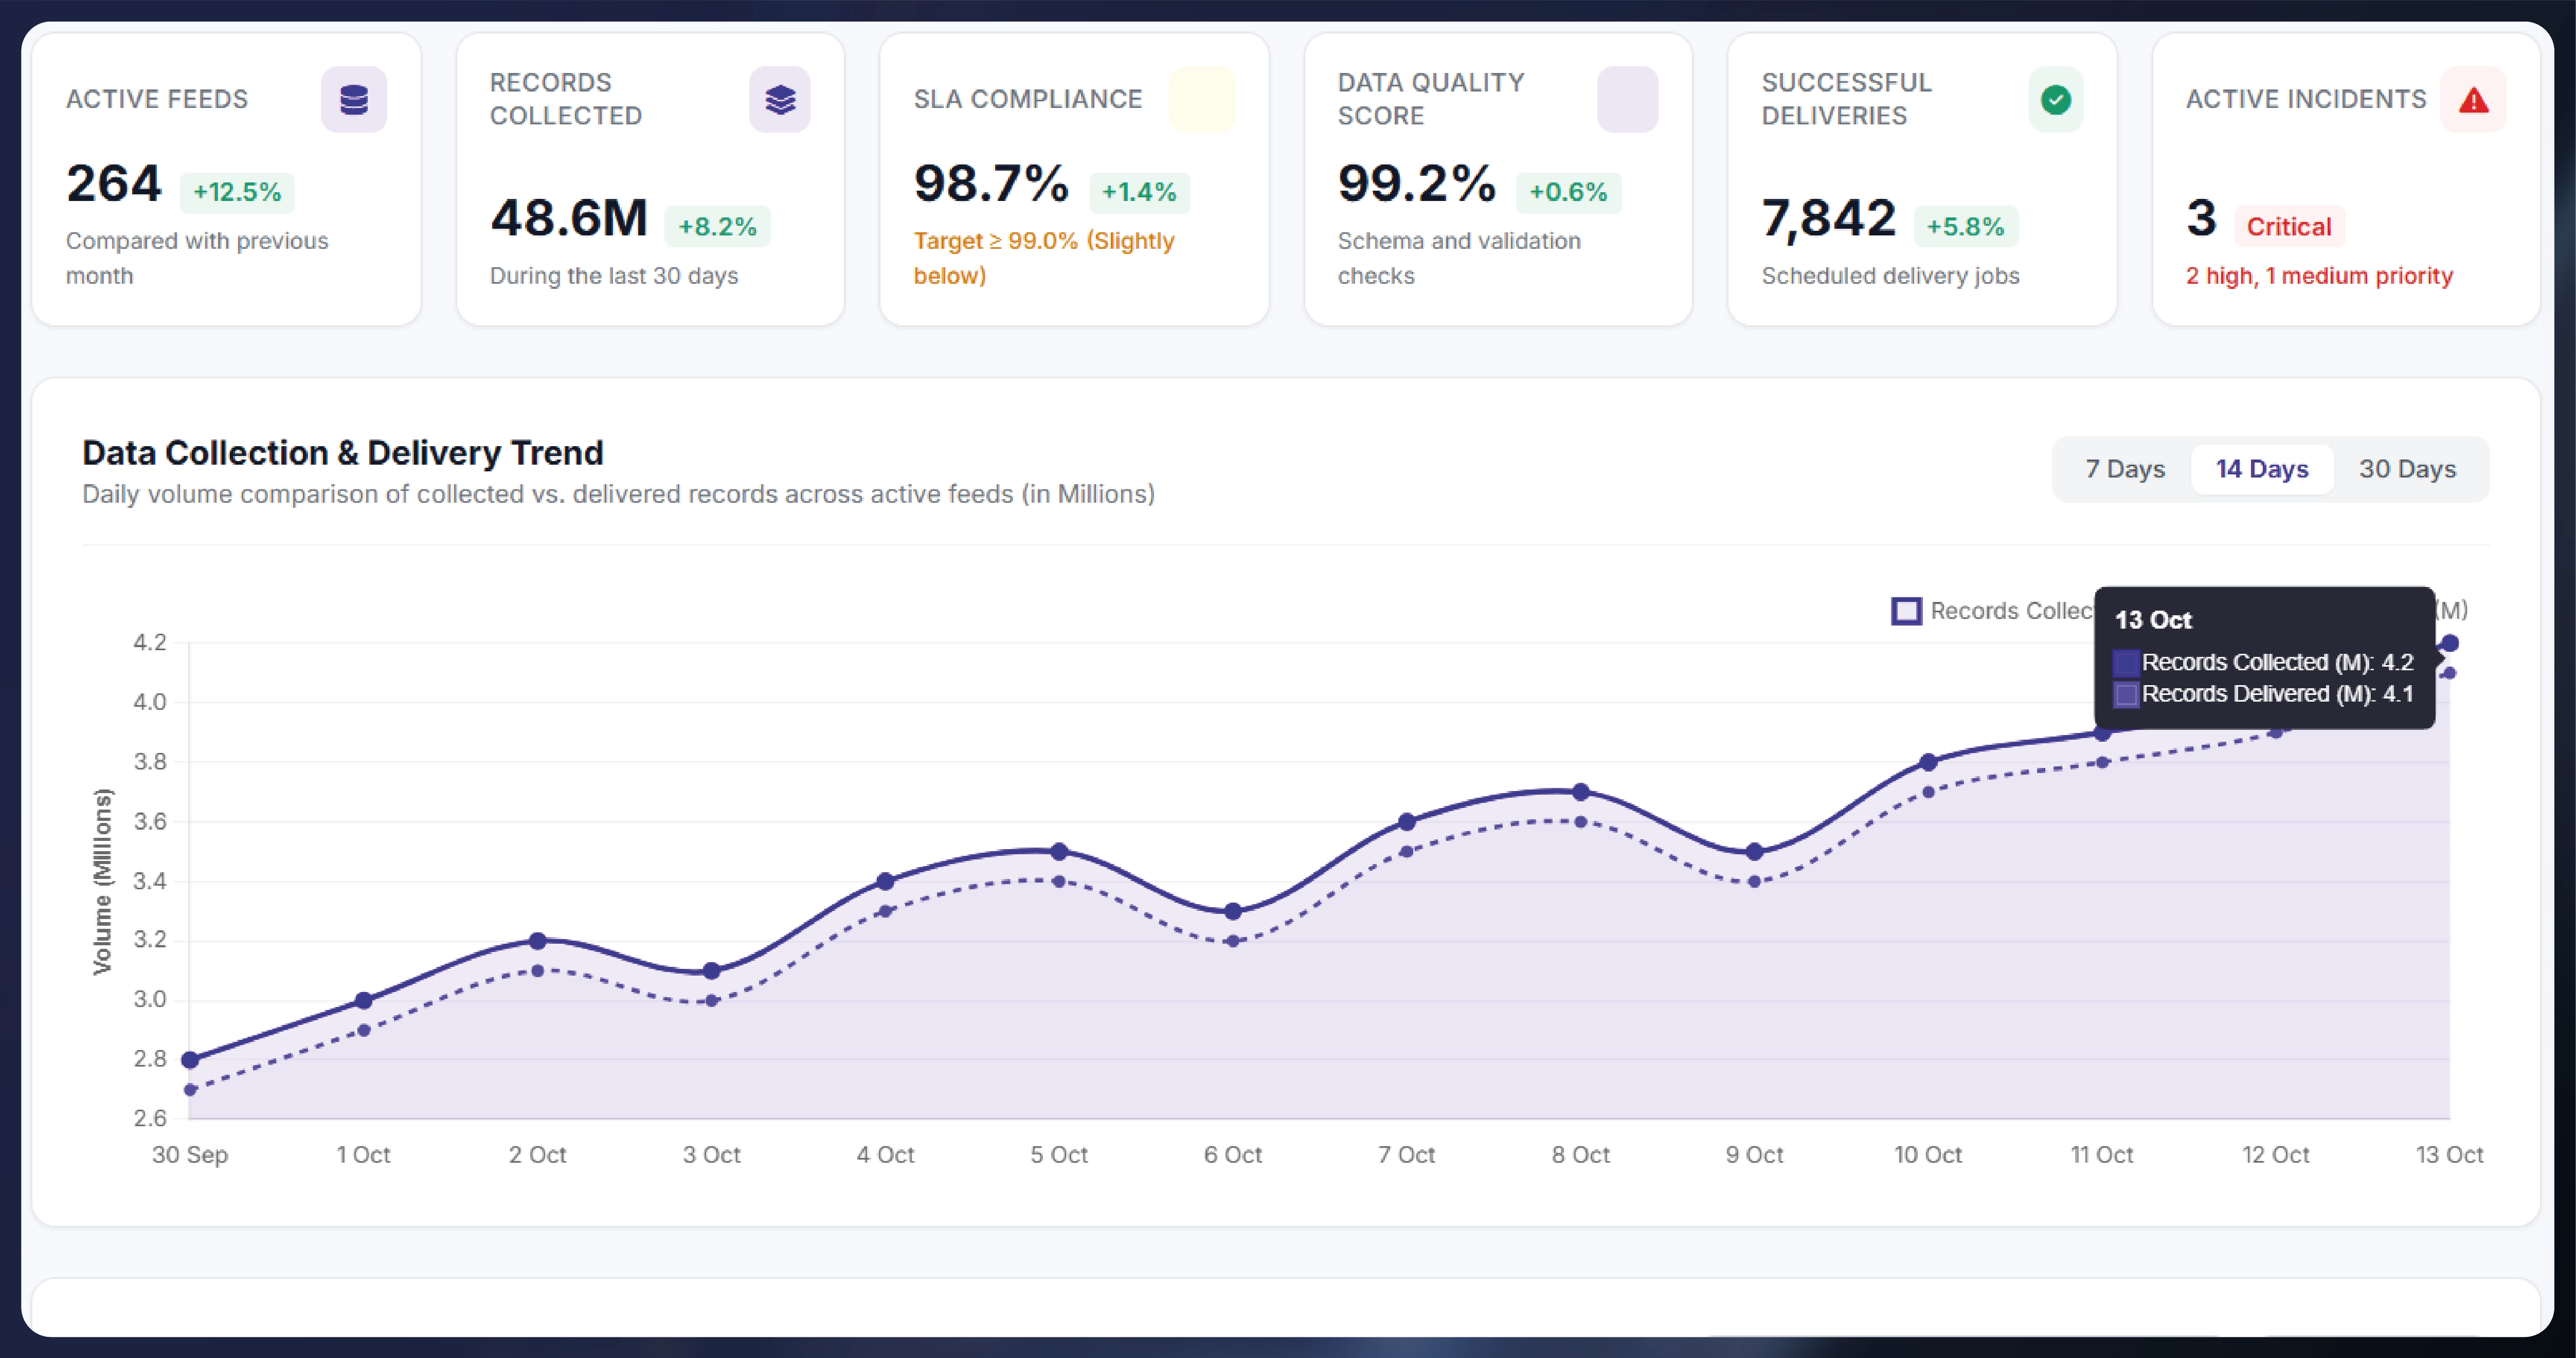Click the Critical badge on Active Incidents

click(x=2289, y=227)
